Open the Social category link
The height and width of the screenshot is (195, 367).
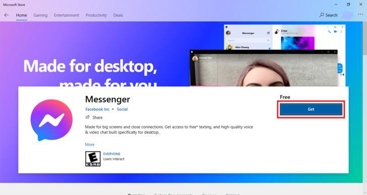tap(122, 109)
